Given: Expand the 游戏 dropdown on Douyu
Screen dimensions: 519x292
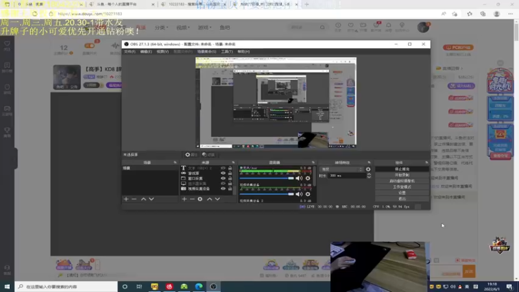Looking at the screenshot, I should 204,27.
